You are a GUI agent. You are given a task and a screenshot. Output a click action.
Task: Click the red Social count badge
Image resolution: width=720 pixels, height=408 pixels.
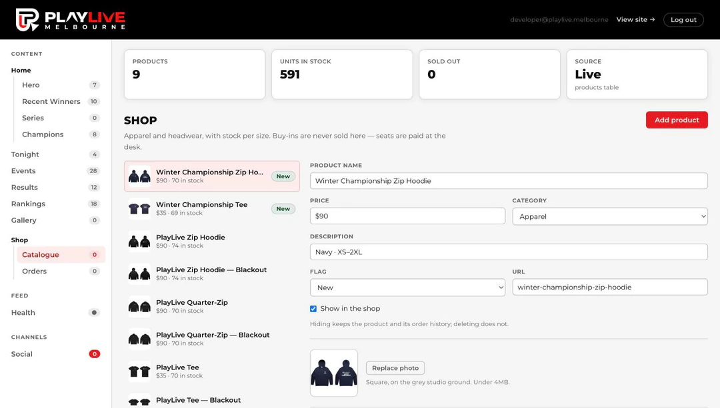(95, 354)
